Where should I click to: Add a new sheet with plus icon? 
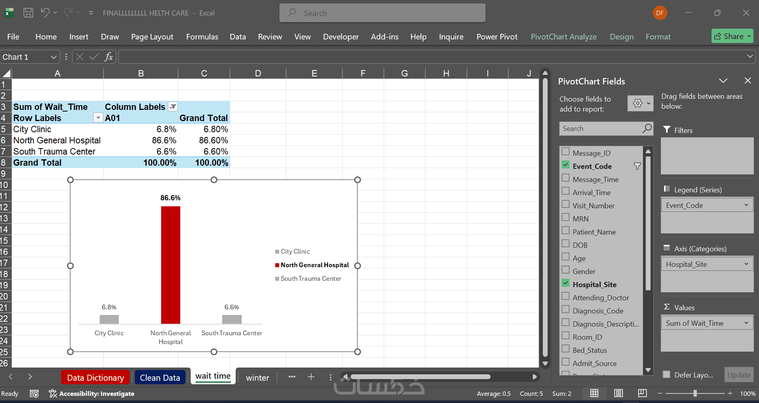pyautogui.click(x=311, y=377)
